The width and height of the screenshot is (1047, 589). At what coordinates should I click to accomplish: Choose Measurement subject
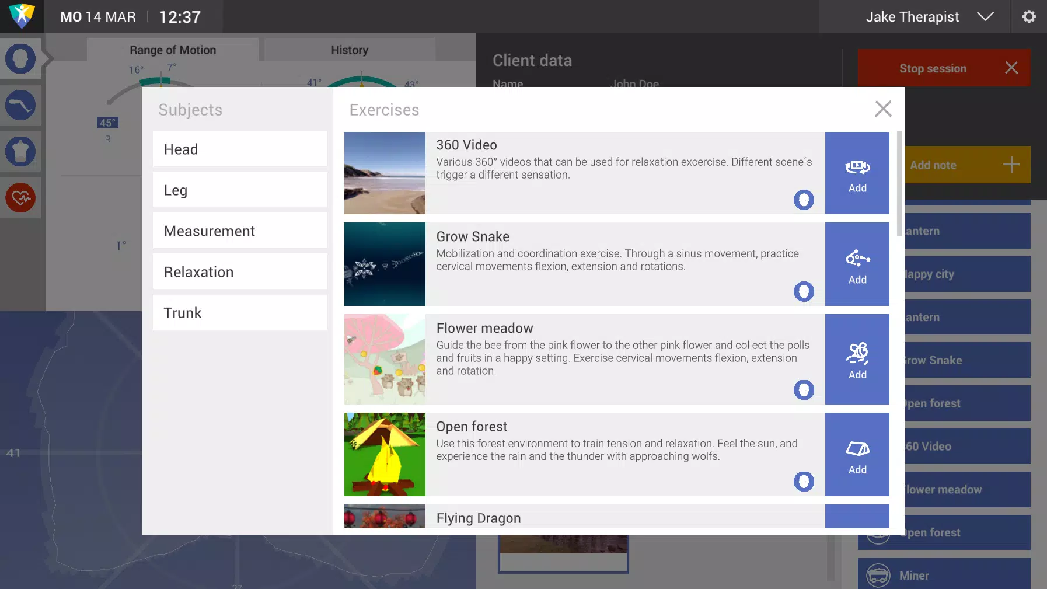[240, 231]
